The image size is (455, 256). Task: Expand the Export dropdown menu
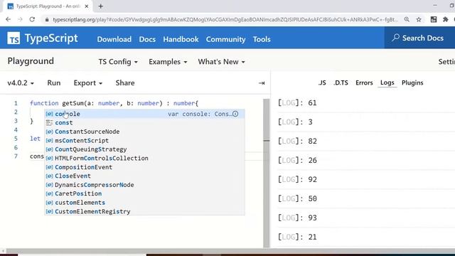pyautogui.click(x=88, y=83)
